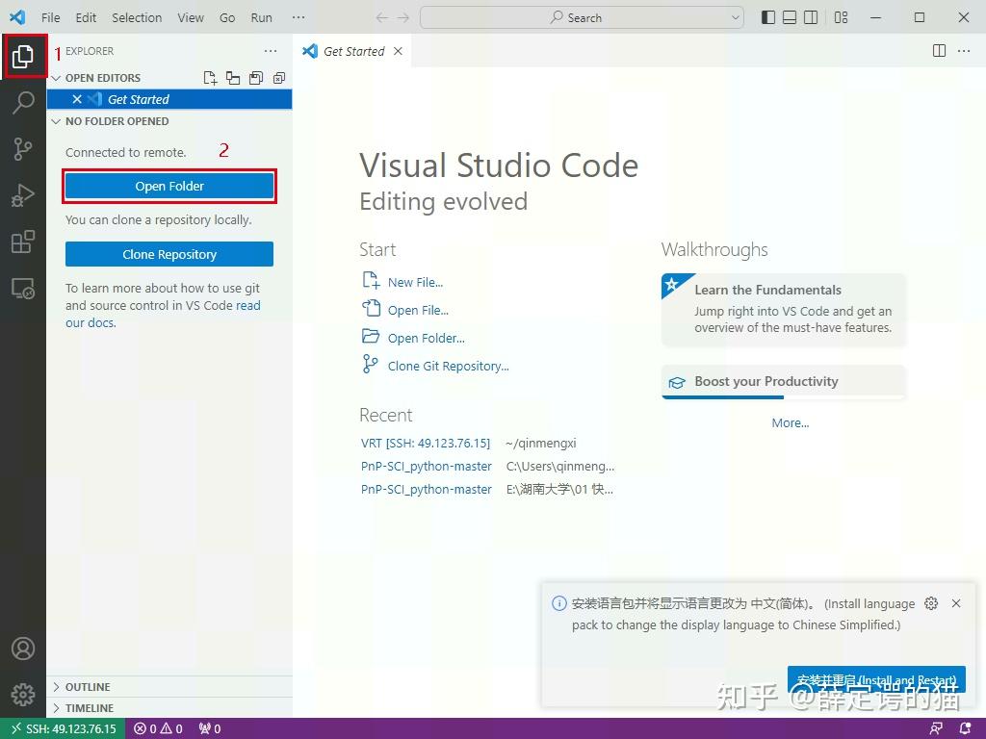Open the Search view icon

(24, 102)
